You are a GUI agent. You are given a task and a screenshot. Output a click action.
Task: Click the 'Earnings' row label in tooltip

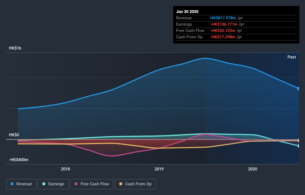click(x=184, y=24)
